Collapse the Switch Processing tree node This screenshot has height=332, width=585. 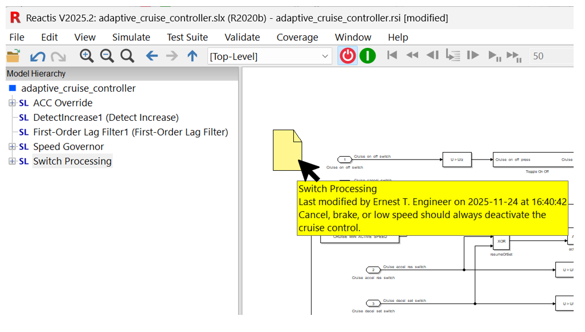point(11,161)
